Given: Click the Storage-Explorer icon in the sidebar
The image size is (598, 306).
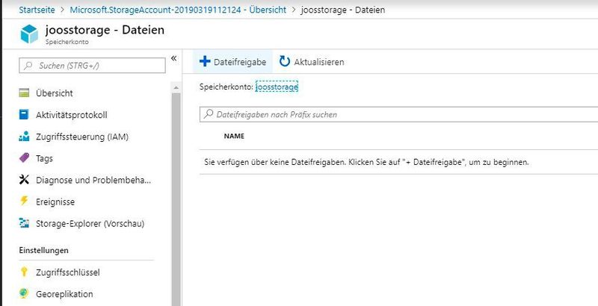Looking at the screenshot, I should click(x=24, y=223).
